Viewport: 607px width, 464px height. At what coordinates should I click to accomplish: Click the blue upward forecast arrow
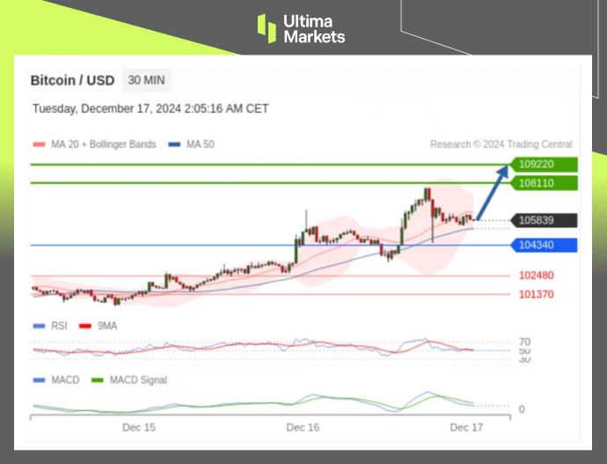pos(494,192)
